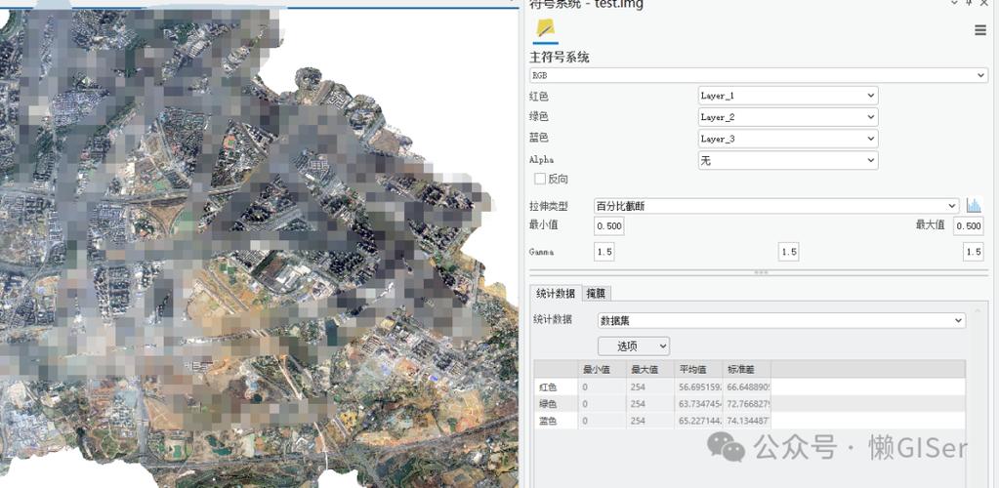Toggle the 反向 invert checkbox

[x=540, y=179]
